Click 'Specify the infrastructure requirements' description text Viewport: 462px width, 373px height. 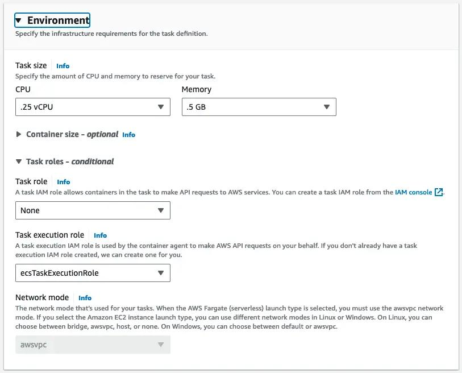(x=111, y=34)
